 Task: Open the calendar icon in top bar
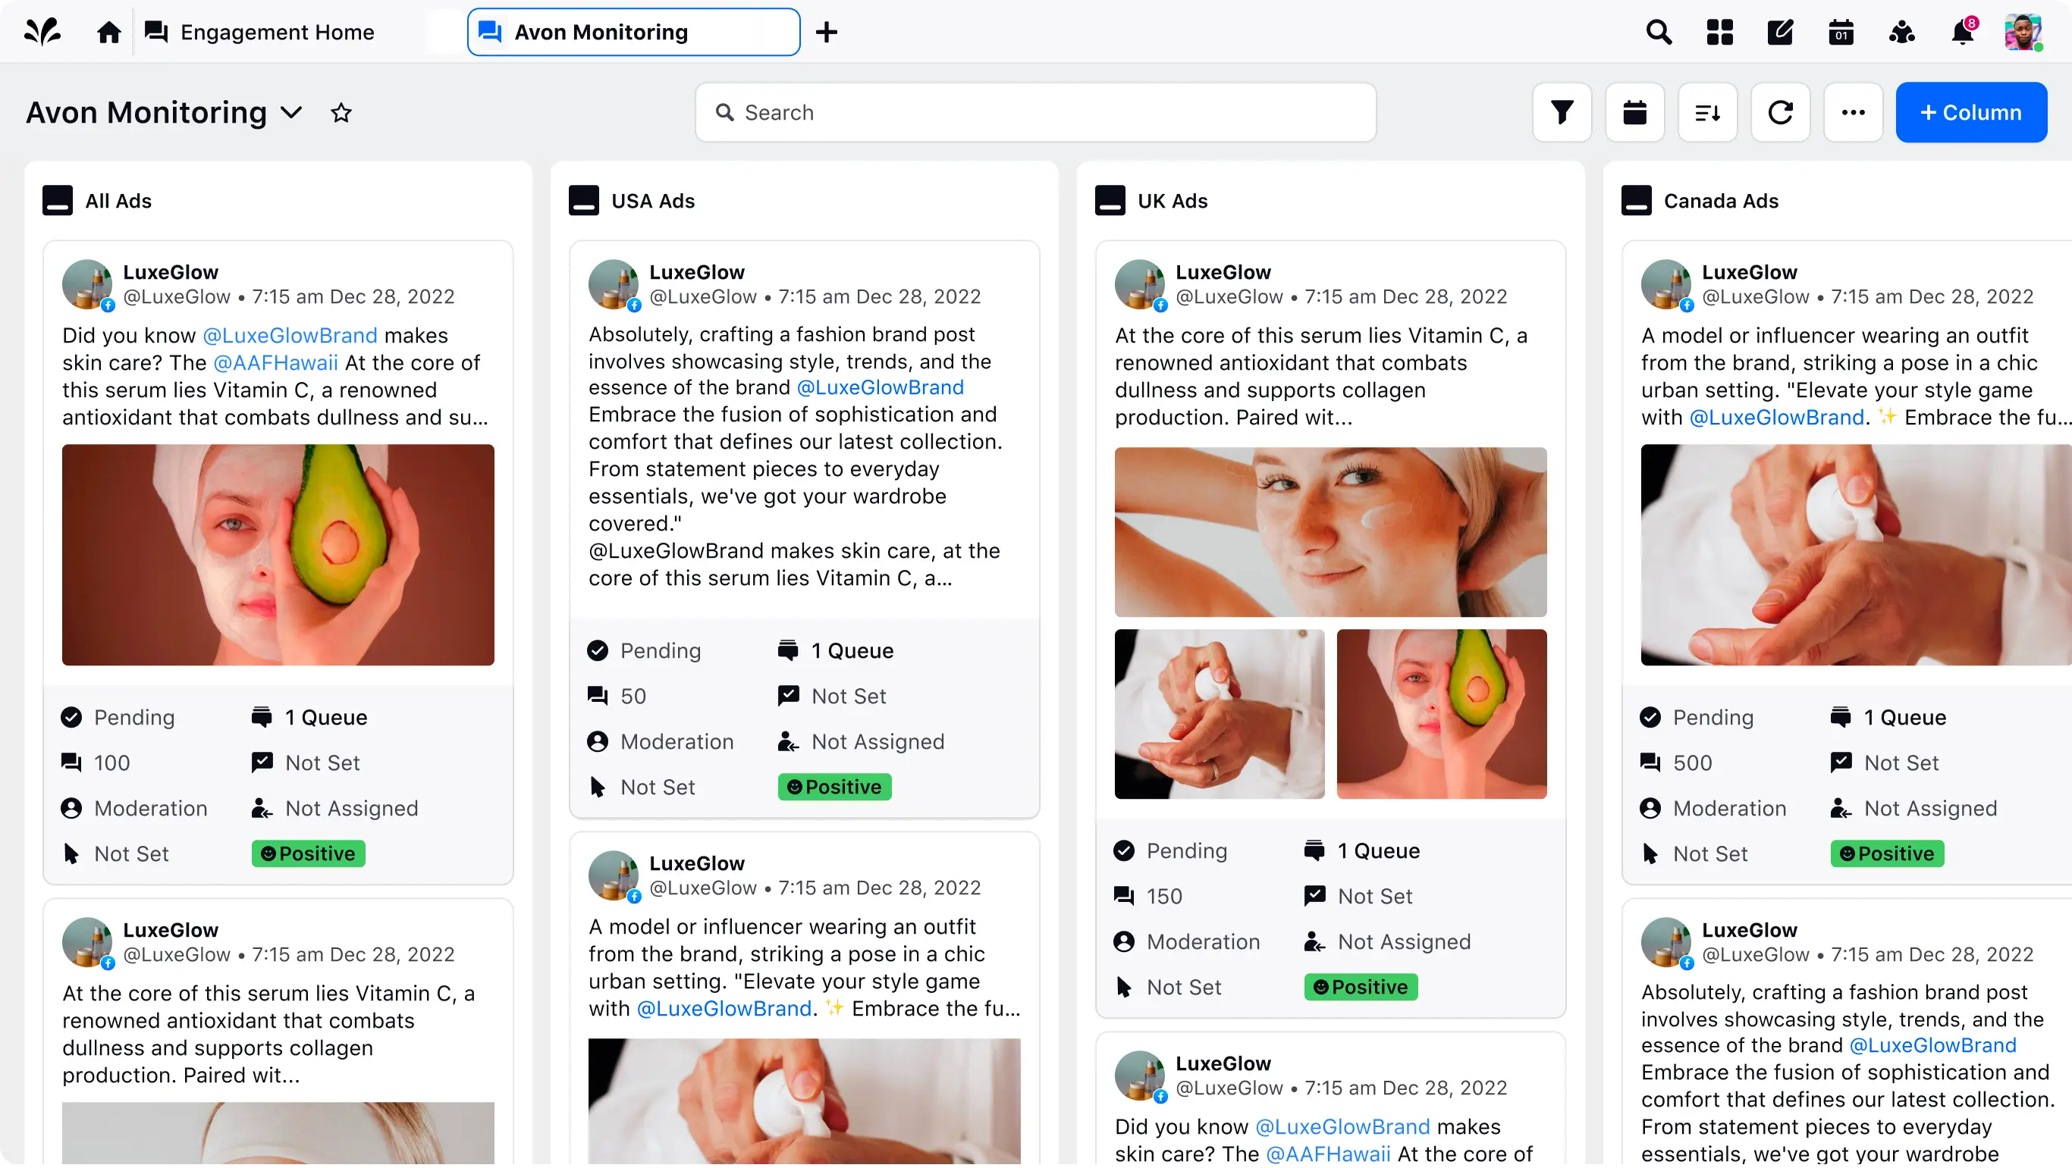(x=1841, y=32)
